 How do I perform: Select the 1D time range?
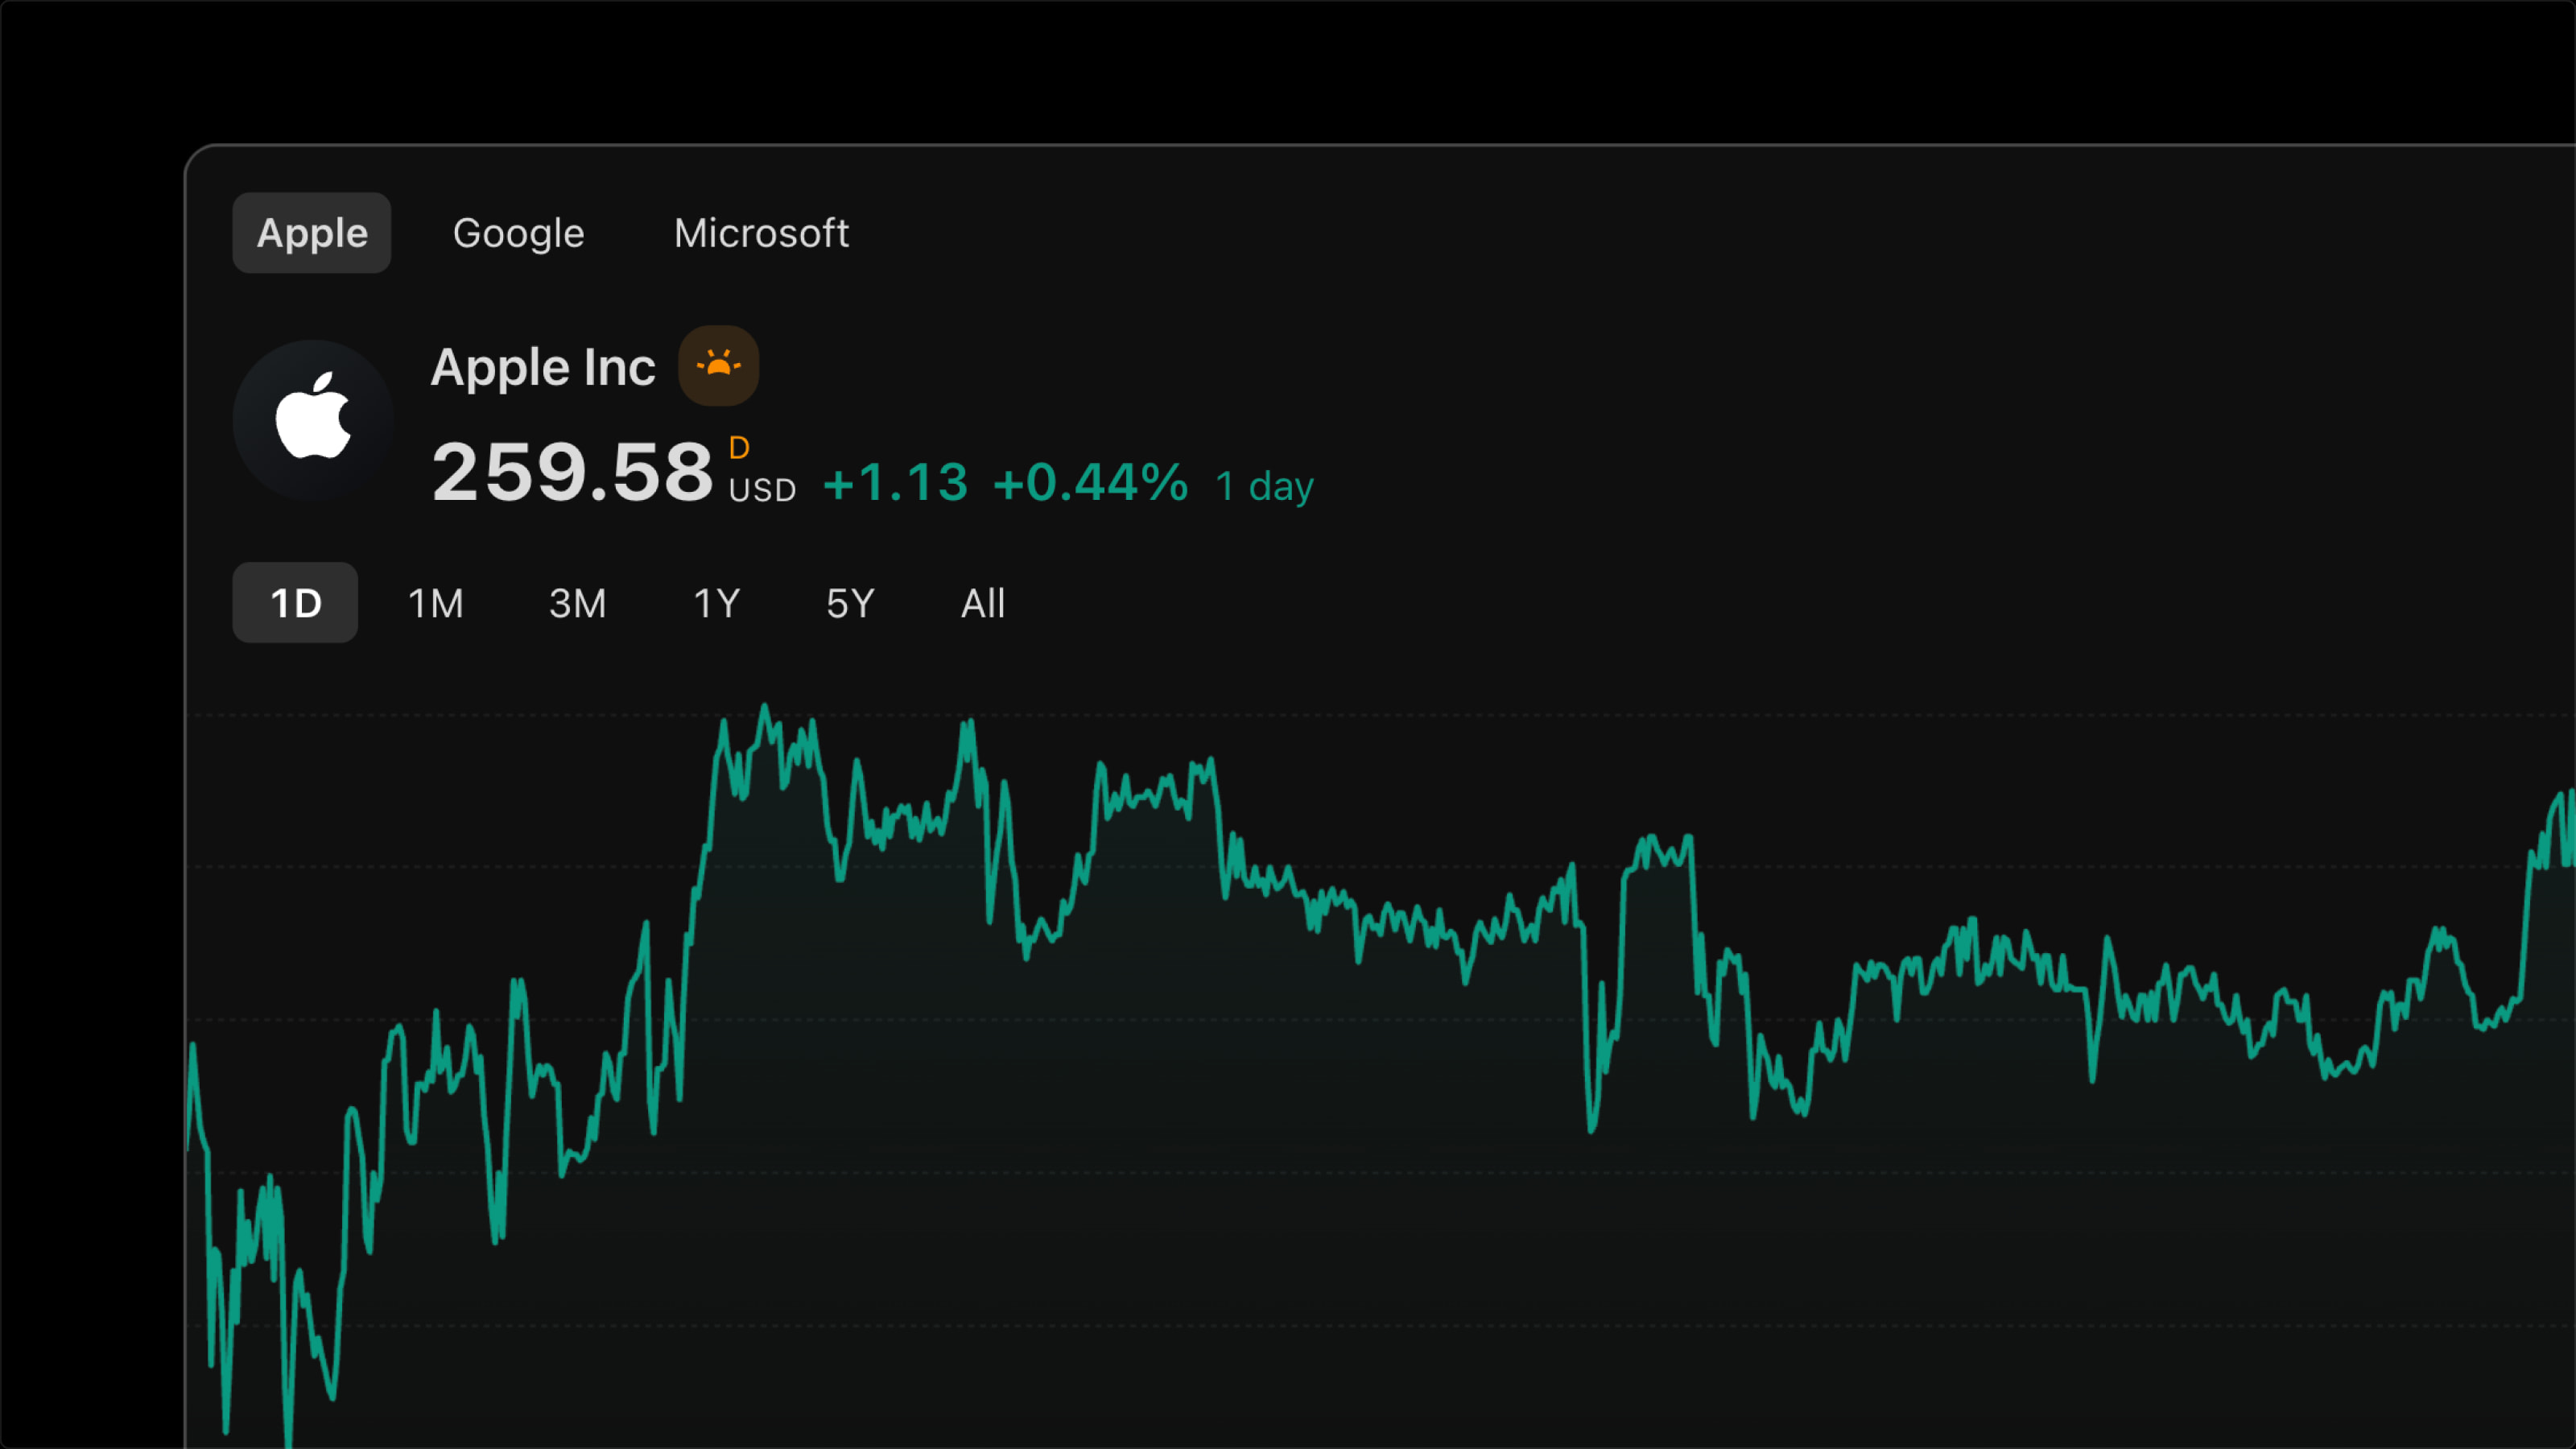tap(295, 603)
